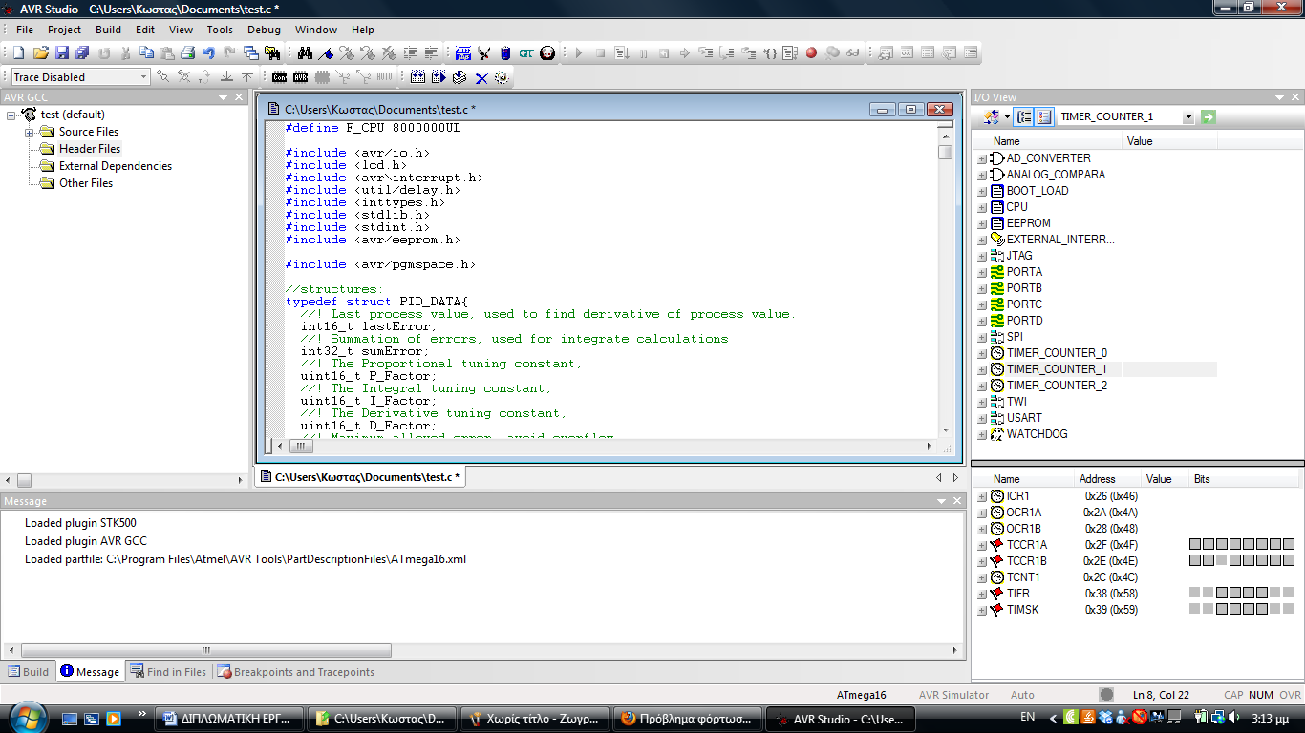Expand the USART node
The height and width of the screenshot is (733, 1305).
click(982, 418)
